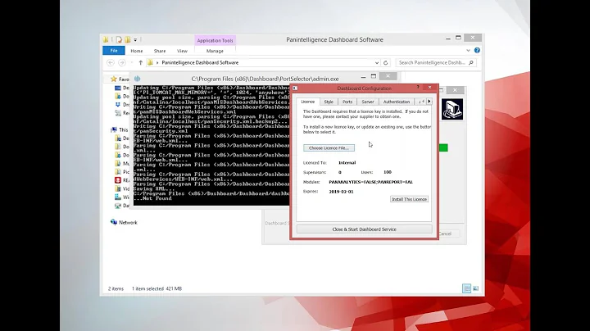Viewport: 590px width, 331px height.
Task: Switch to large icons view in status bar
Action: [x=475, y=288]
